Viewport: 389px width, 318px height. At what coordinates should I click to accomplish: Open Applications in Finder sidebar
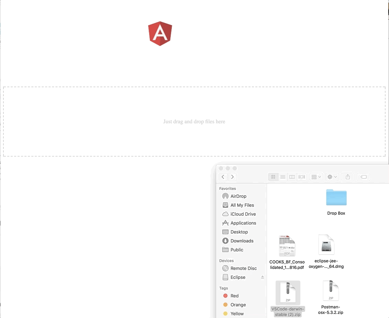[x=241, y=223]
